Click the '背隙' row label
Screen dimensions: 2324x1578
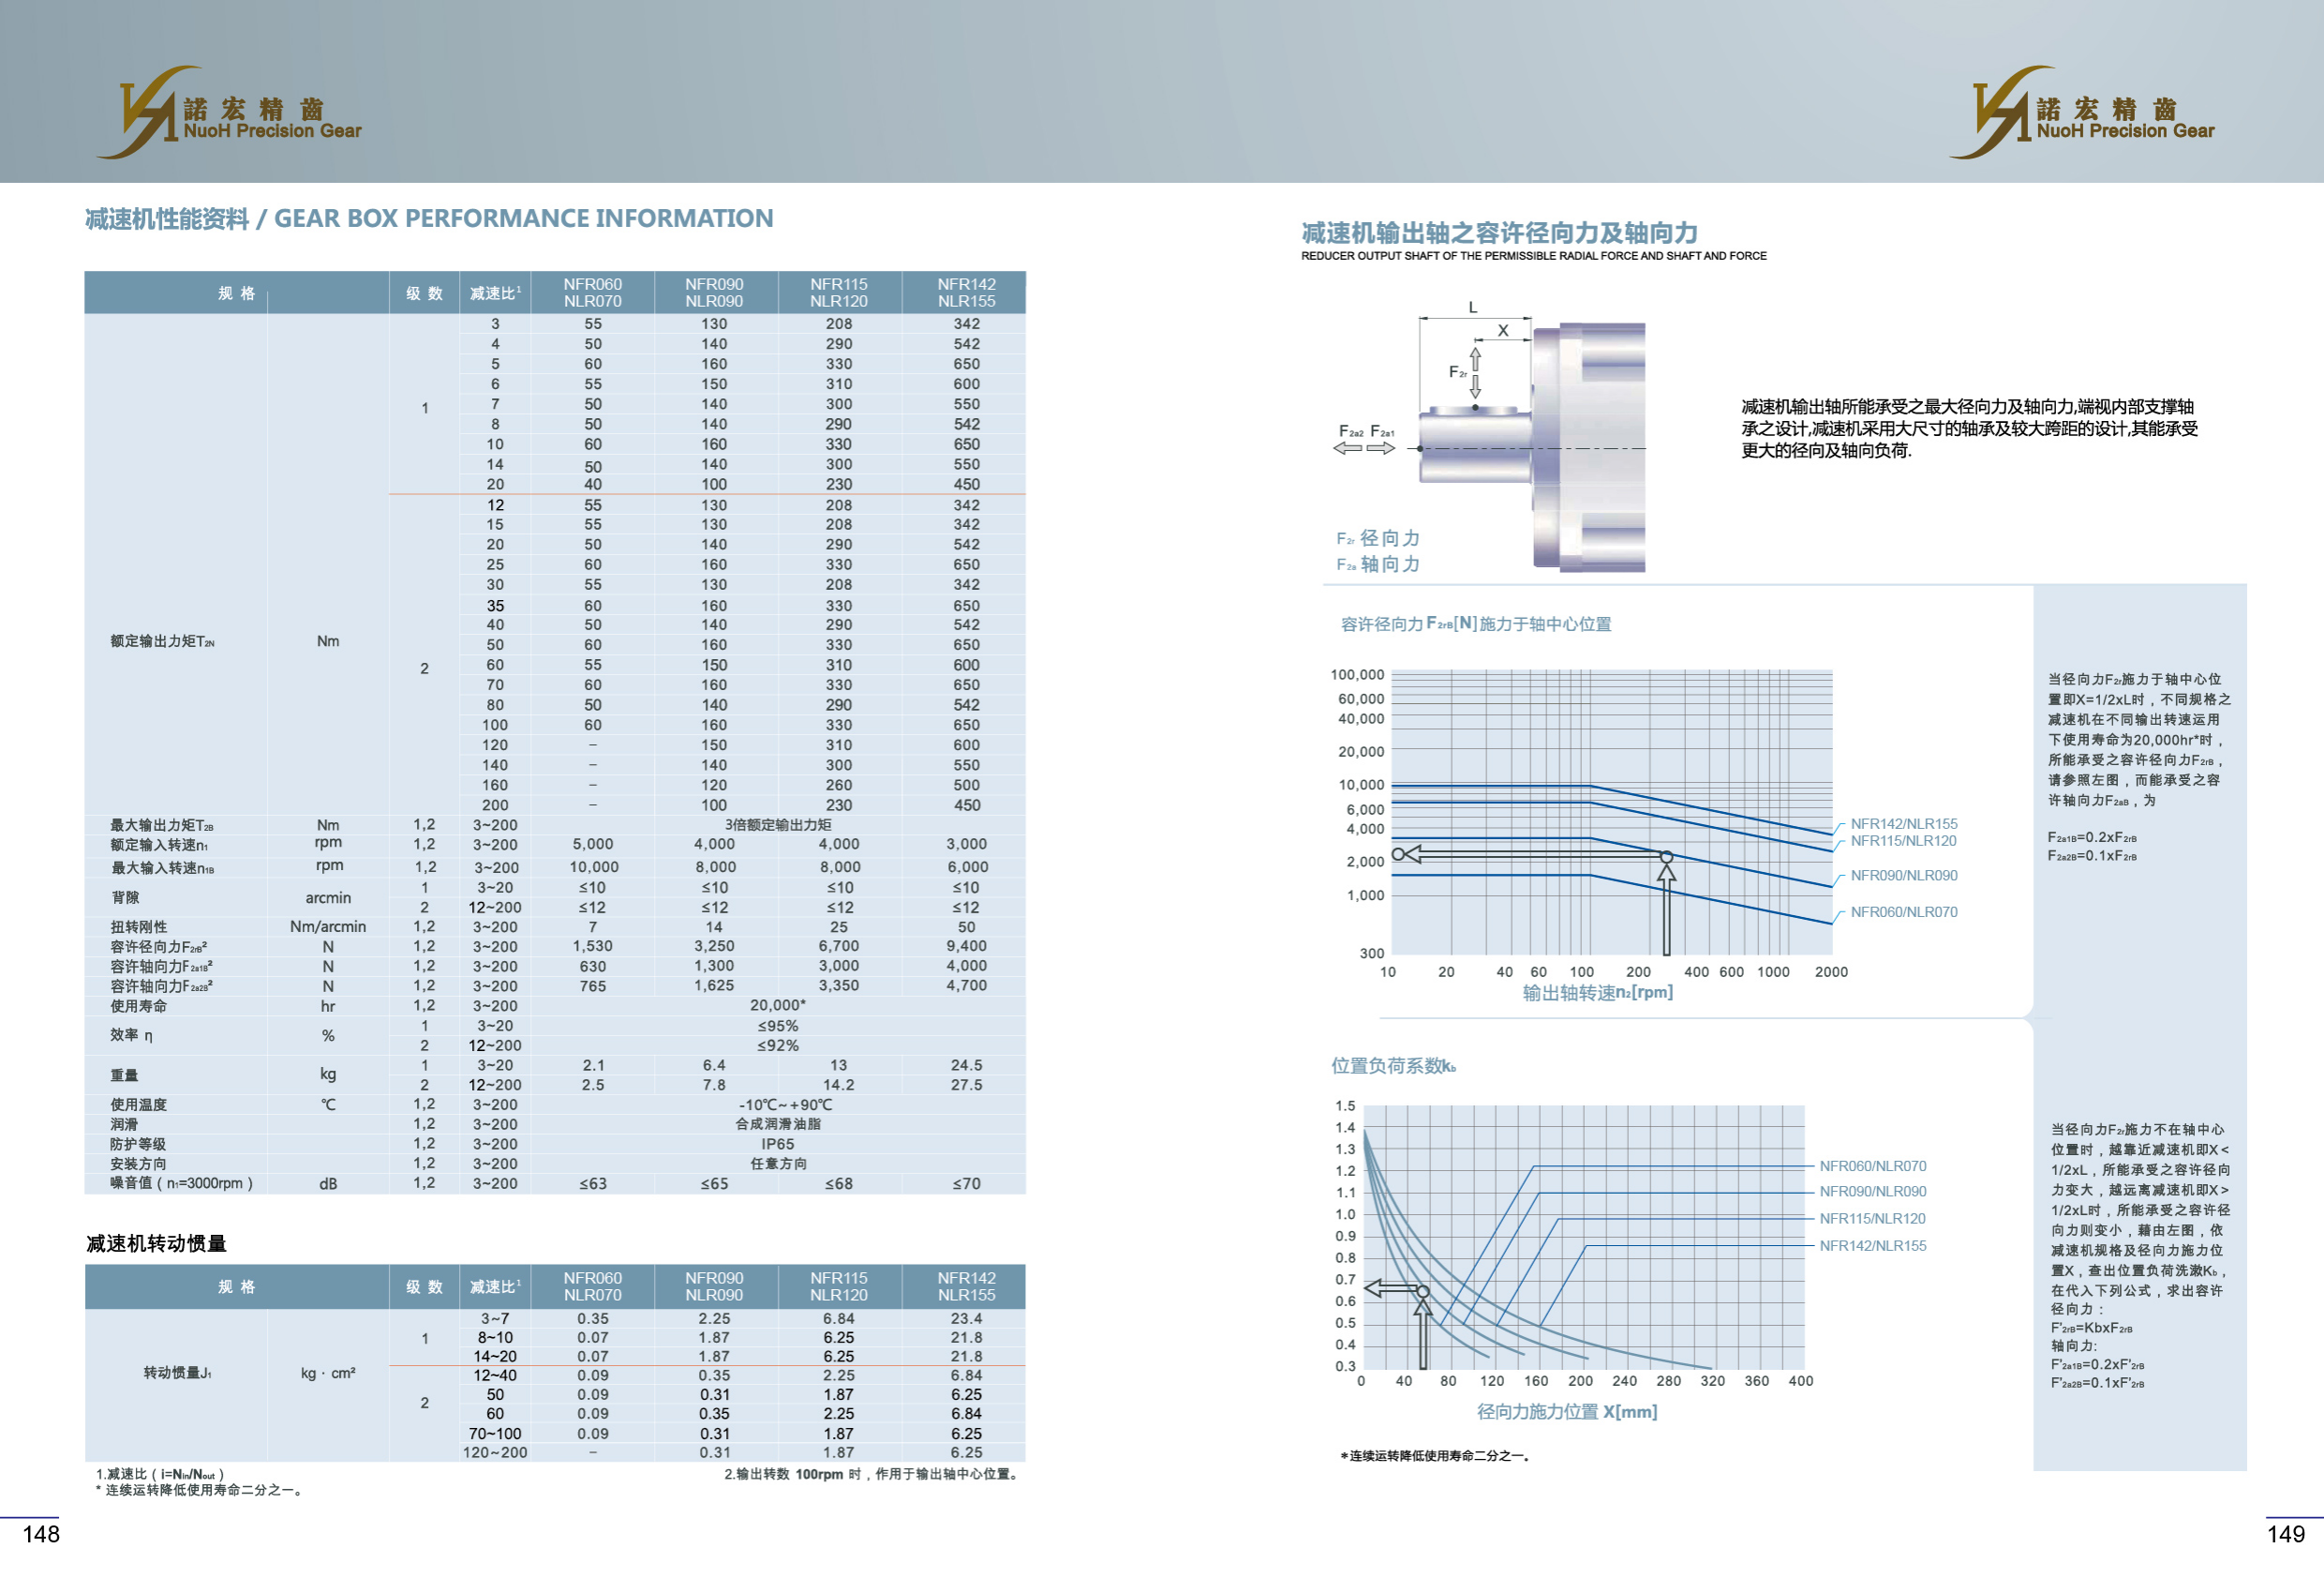125,897
